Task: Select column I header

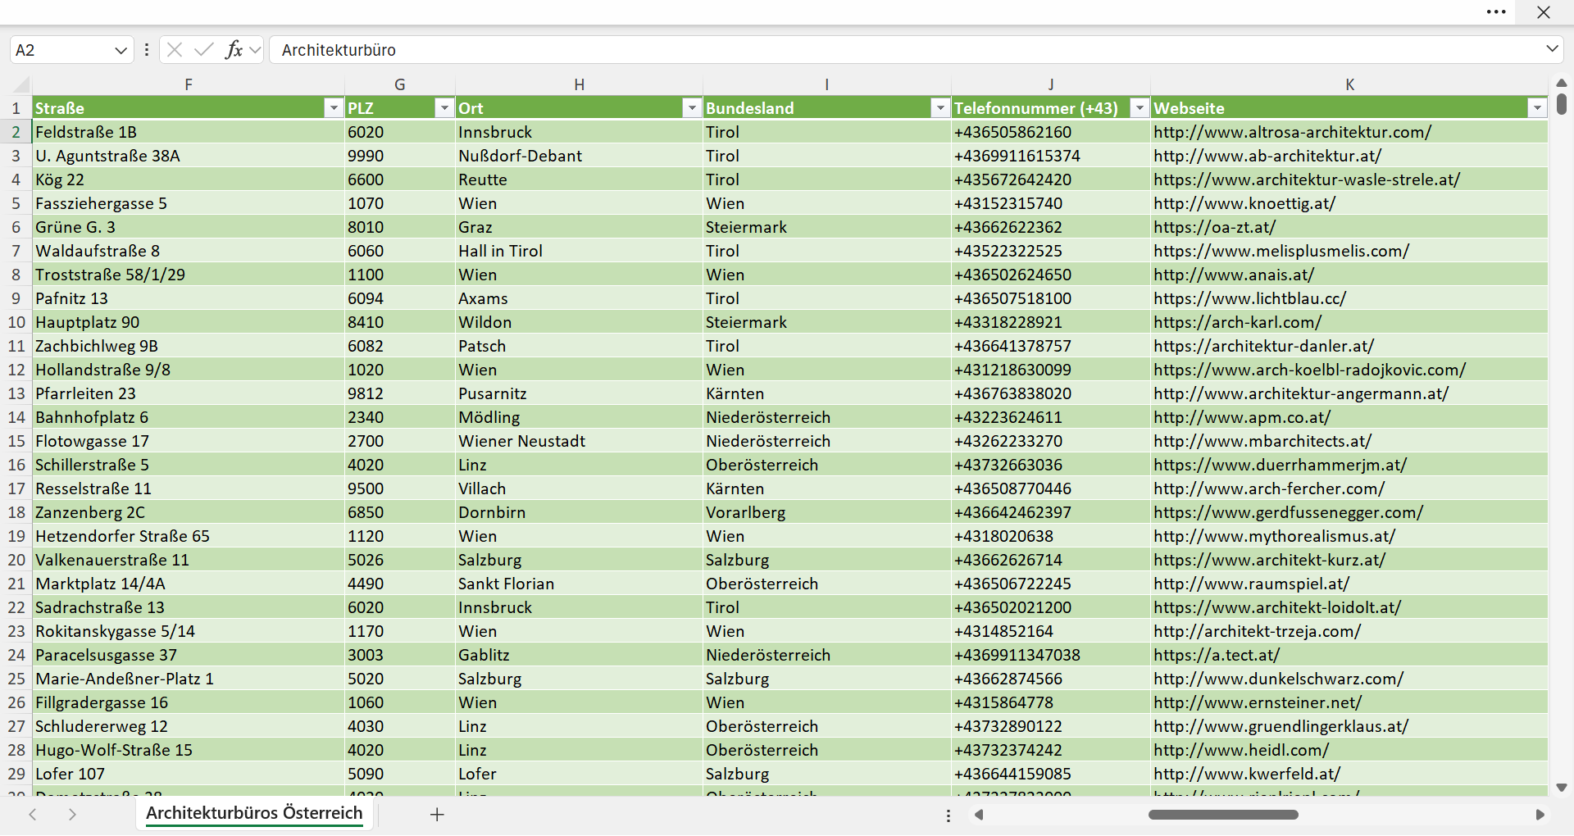Action: pyautogui.click(x=826, y=84)
